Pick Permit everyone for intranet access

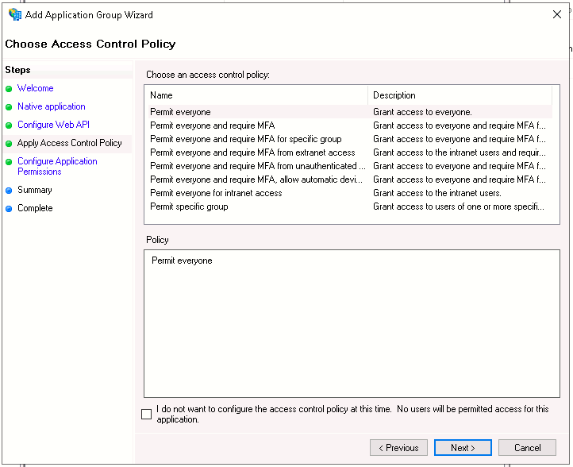(216, 193)
